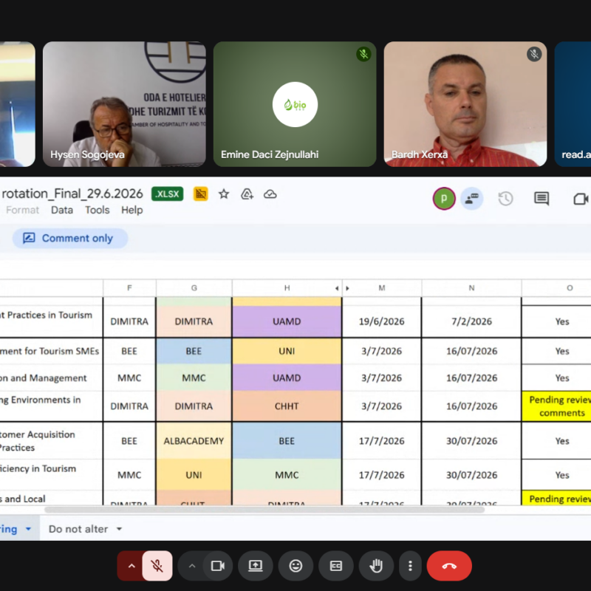Select the 7/2/2026 date cell

(471, 321)
